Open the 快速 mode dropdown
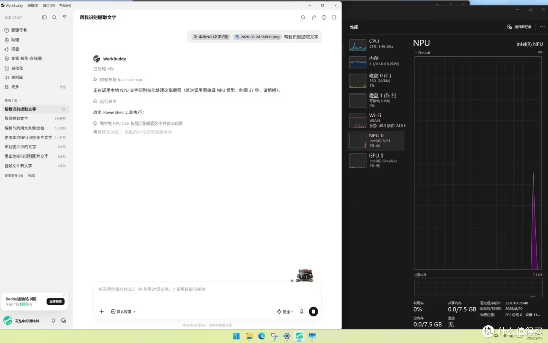 tap(285, 311)
